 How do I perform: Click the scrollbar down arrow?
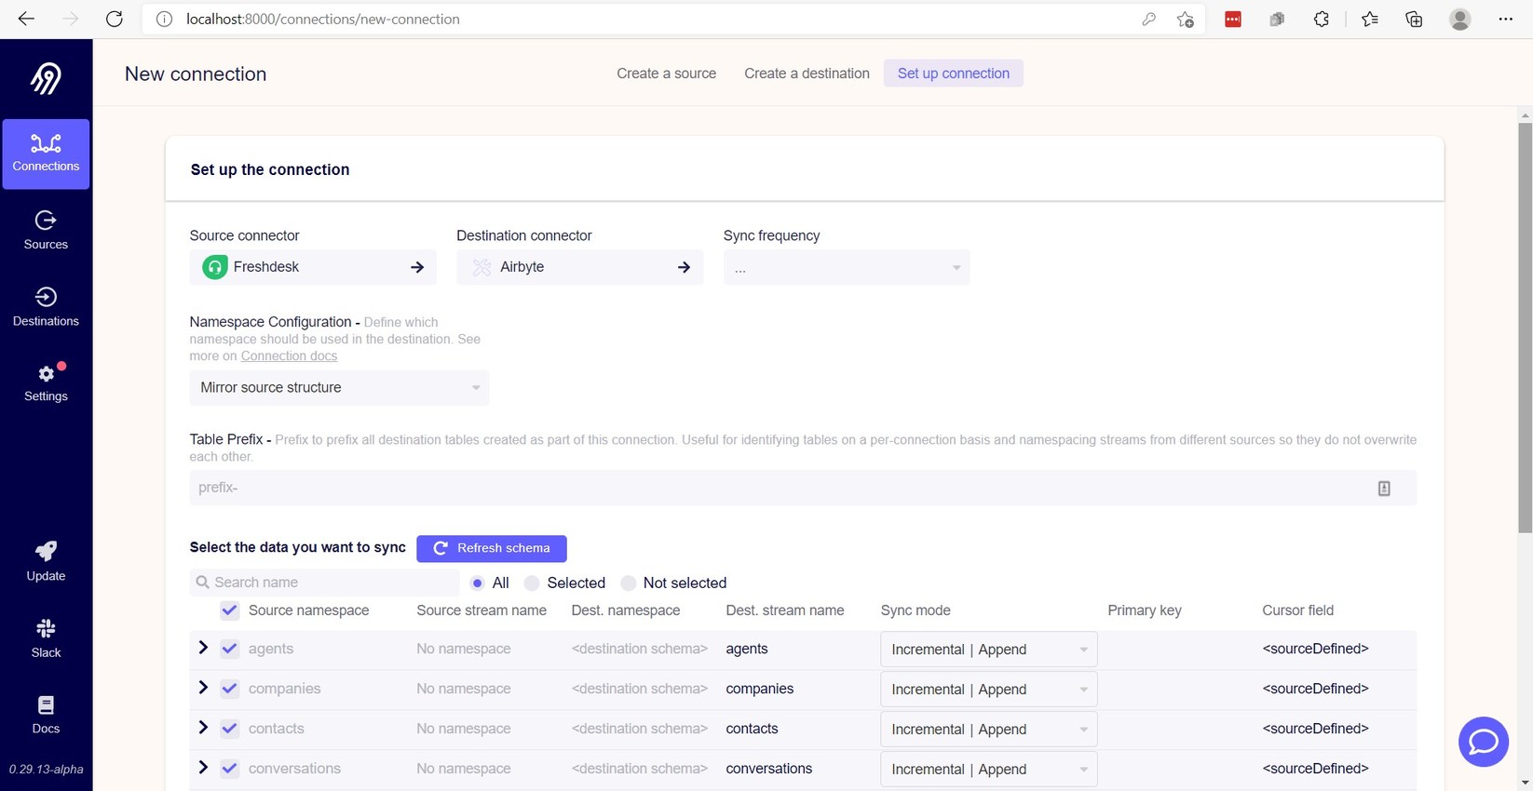[1525, 783]
